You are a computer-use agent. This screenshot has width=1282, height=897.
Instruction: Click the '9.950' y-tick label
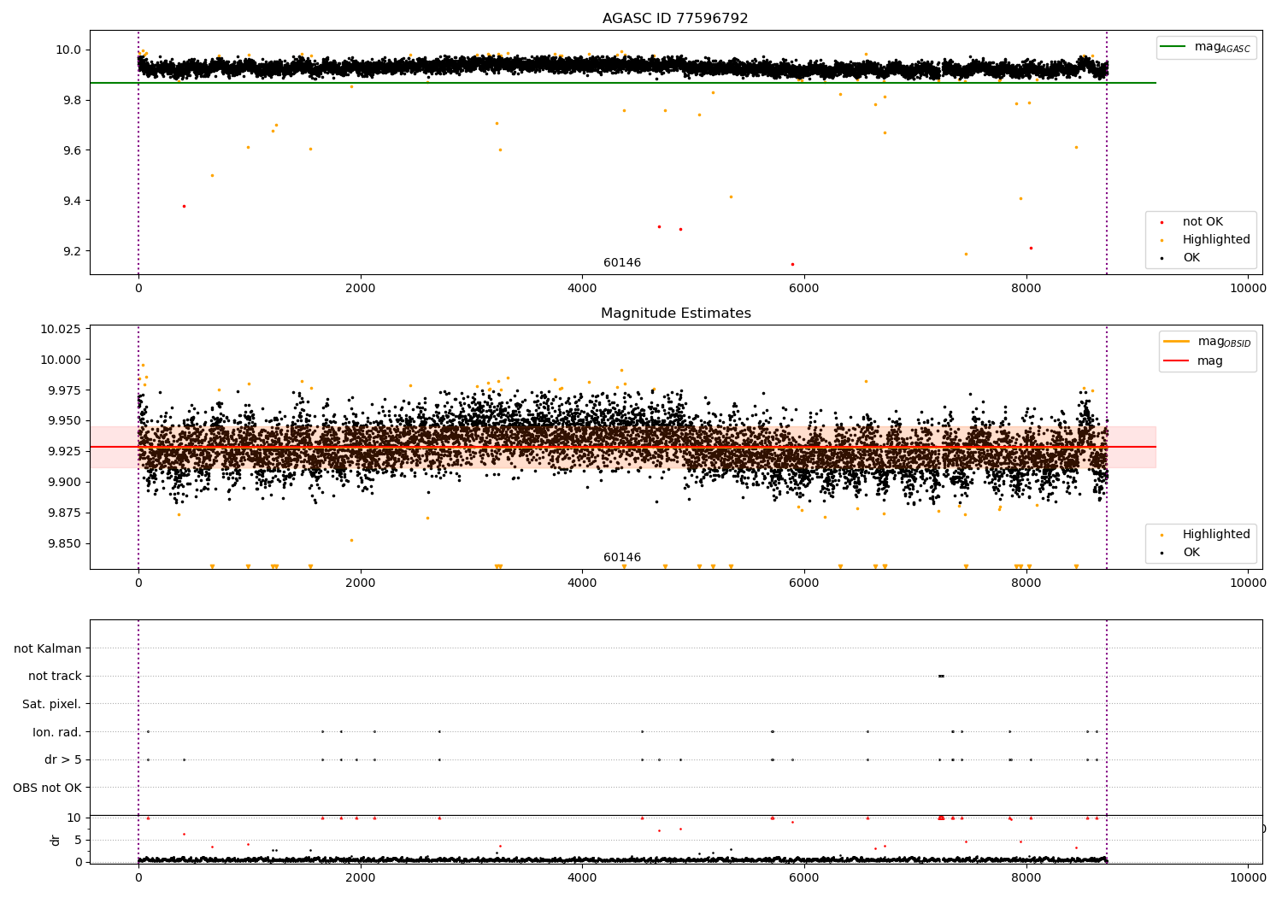(x=64, y=420)
